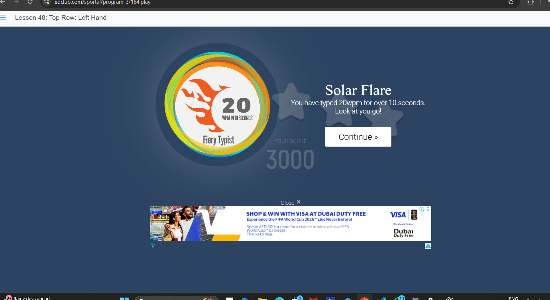
Task: Bookmark this page with the star icon
Action: (511, 2)
